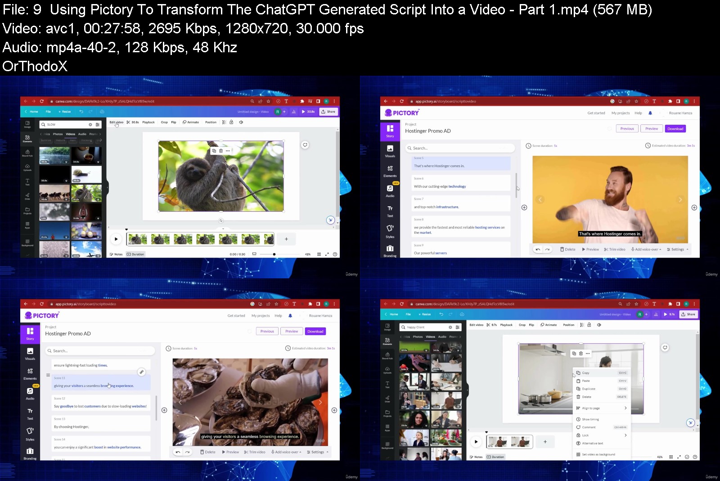Add scene after, plus icon right of yellow video

(694, 208)
